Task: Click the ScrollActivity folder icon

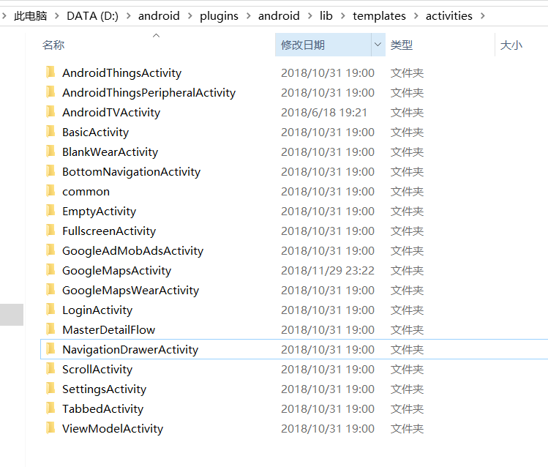Action: point(50,369)
